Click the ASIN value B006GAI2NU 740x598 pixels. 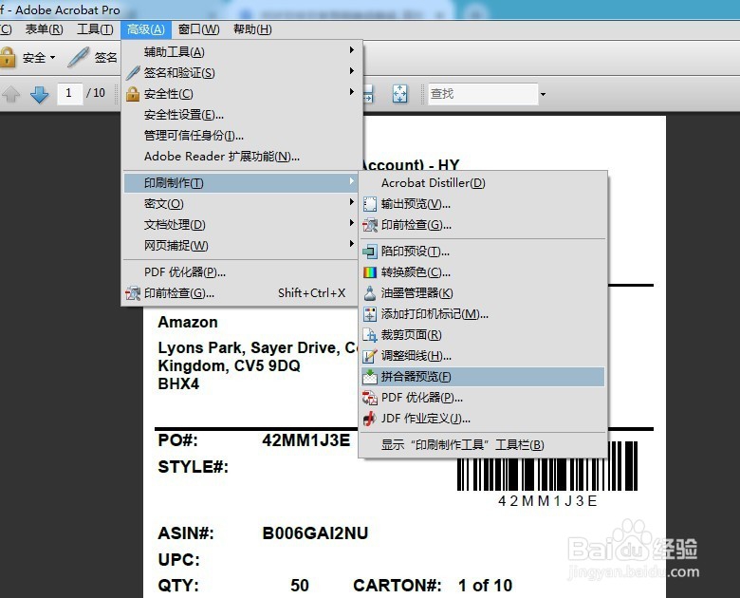pyautogui.click(x=315, y=533)
